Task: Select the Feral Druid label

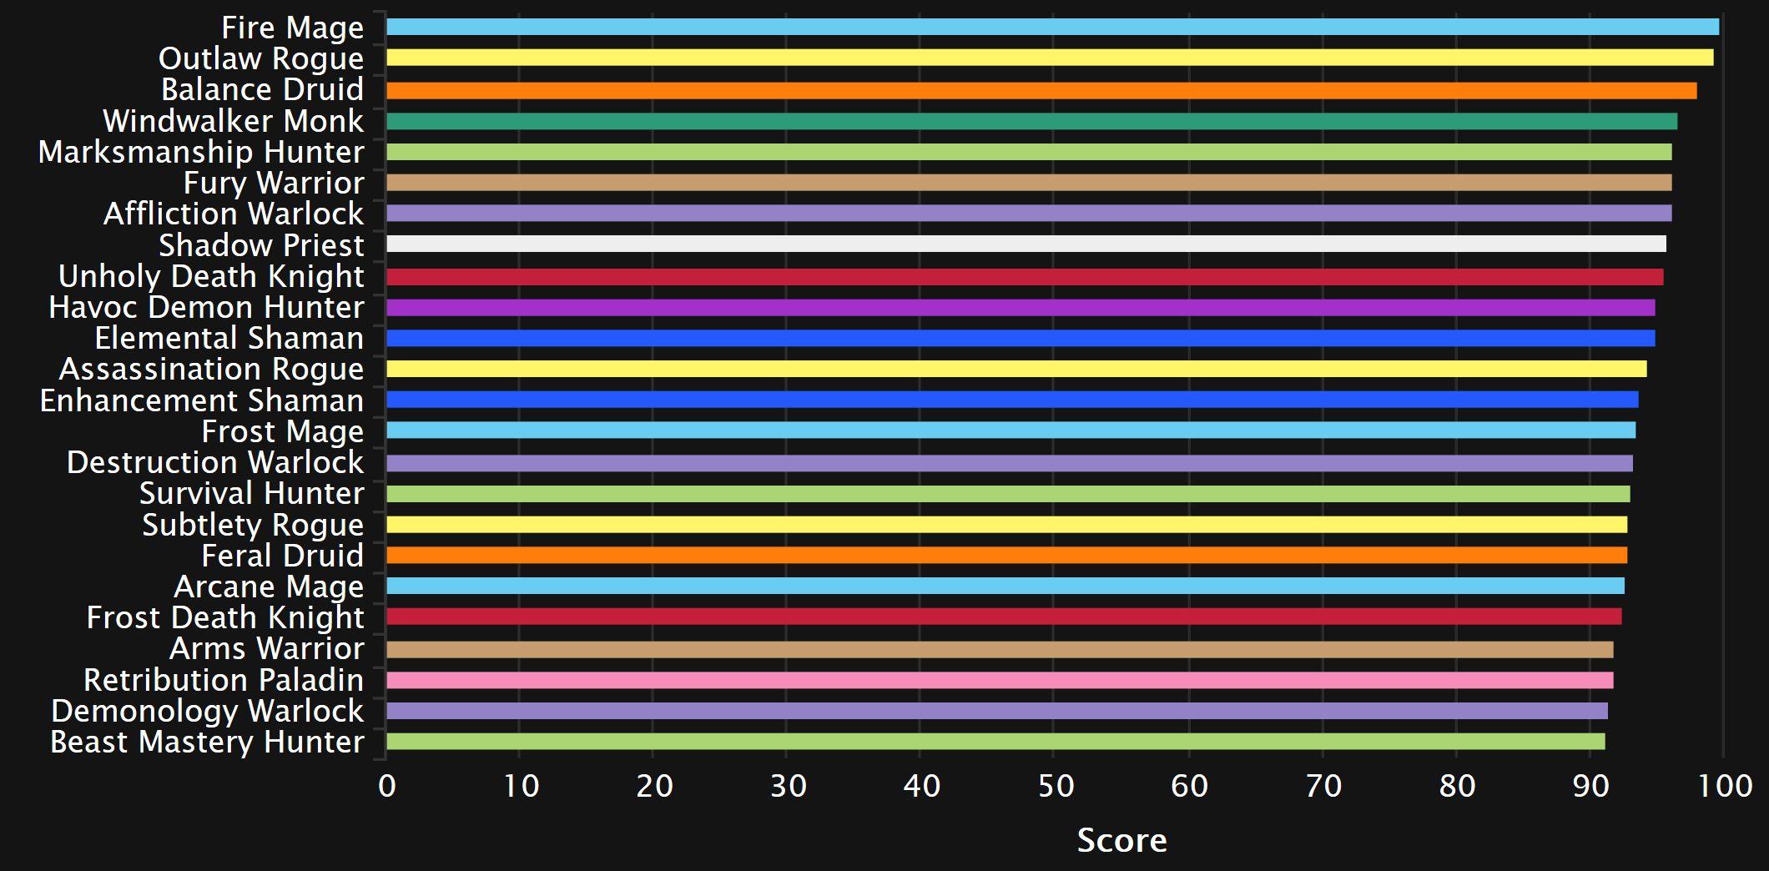Action: pos(283,556)
